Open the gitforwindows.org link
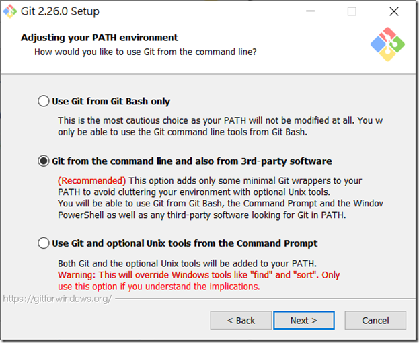The image size is (419, 343). pos(57,299)
